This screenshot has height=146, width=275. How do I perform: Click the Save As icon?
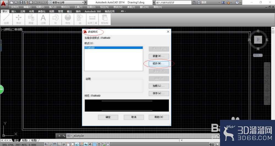pyautogui.click(x=26, y=2)
